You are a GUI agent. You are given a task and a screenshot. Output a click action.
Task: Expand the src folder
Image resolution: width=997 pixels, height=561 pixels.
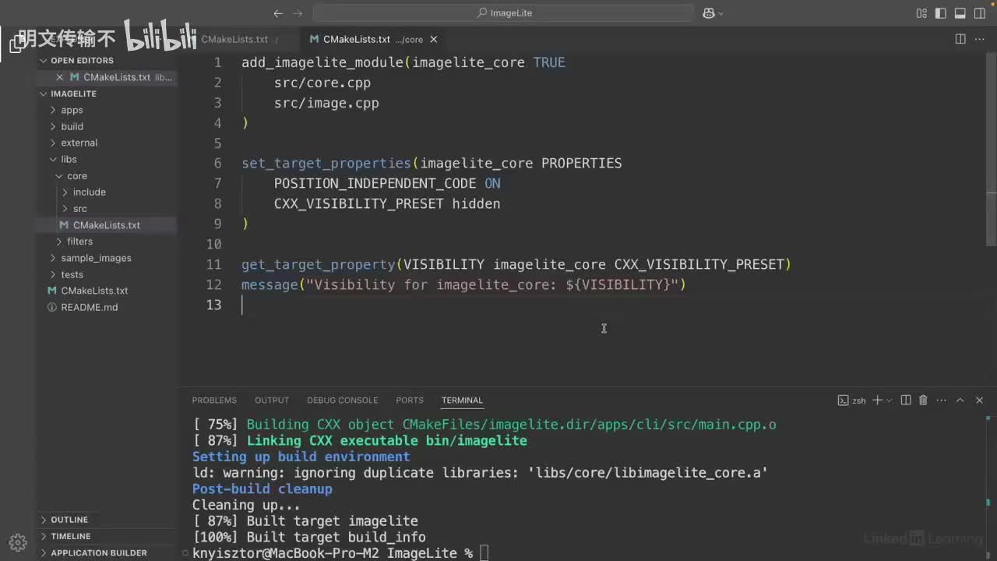pos(79,209)
